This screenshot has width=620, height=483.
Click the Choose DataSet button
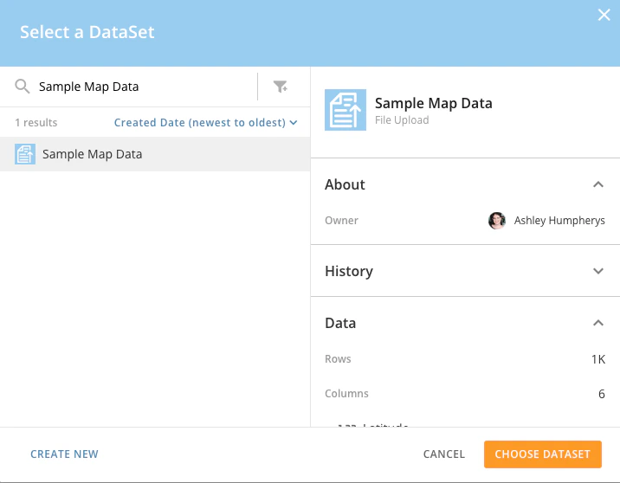click(542, 454)
